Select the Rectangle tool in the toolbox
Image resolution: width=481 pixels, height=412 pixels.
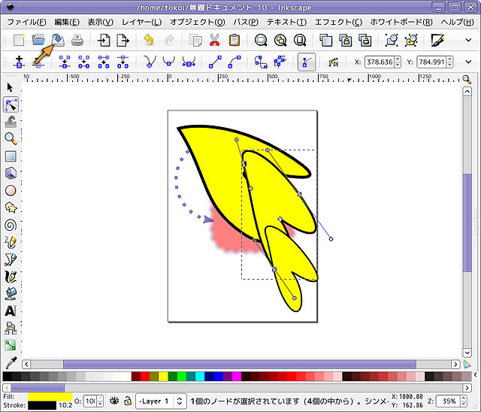[11, 156]
